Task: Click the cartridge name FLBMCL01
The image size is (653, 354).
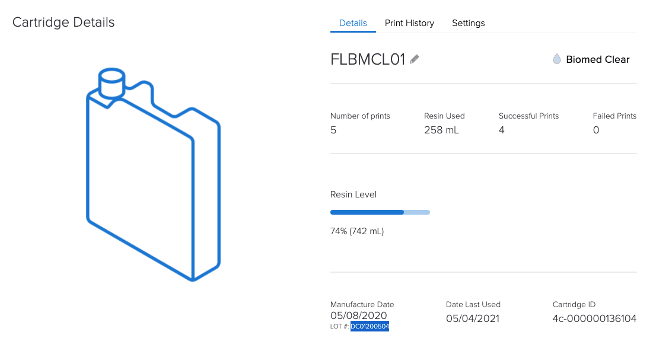Action: (368, 59)
